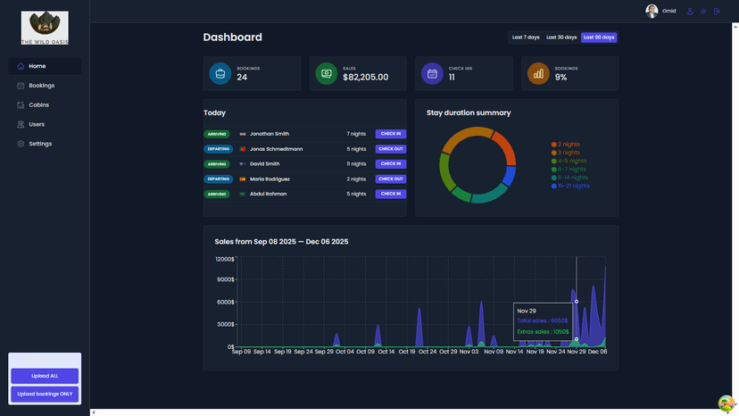The image size is (739, 416).
Task: Click the Wild Oasis logo
Action: point(45,28)
